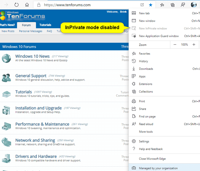Open the feedback toolbar button
Image resolution: width=200 pixels, height=171 pixels.
[x=183, y=5]
